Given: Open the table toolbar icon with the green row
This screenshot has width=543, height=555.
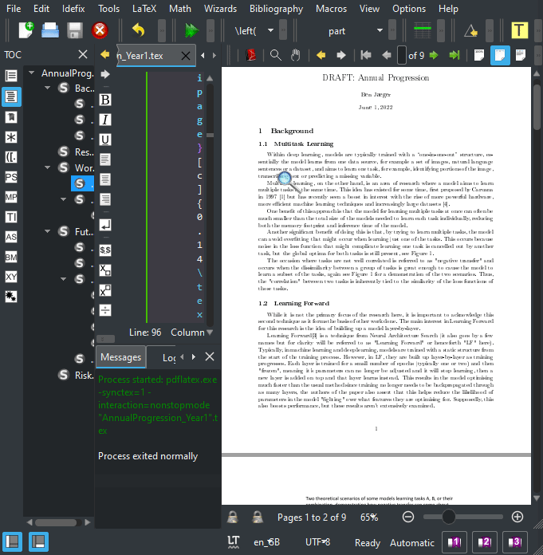Looking at the screenshot, I should 423,30.
